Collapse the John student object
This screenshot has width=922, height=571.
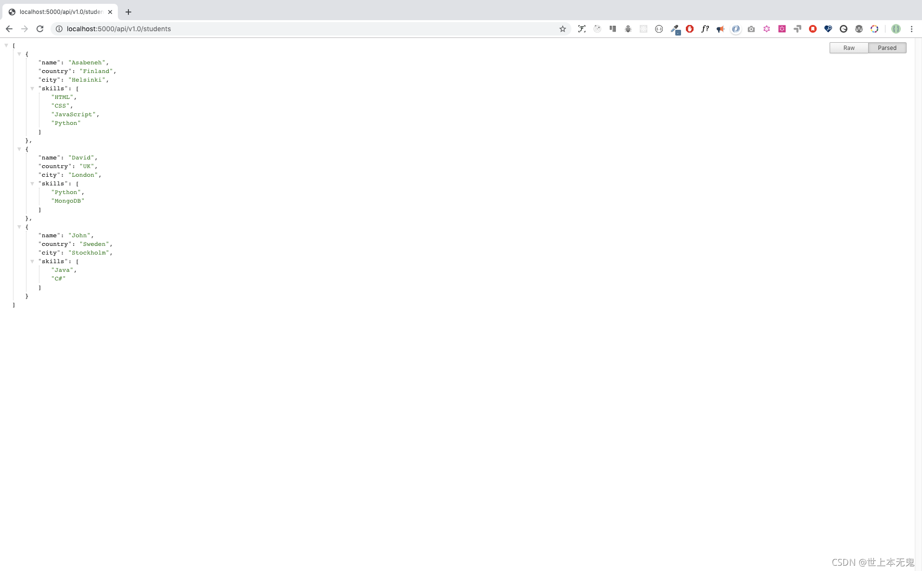pos(19,227)
